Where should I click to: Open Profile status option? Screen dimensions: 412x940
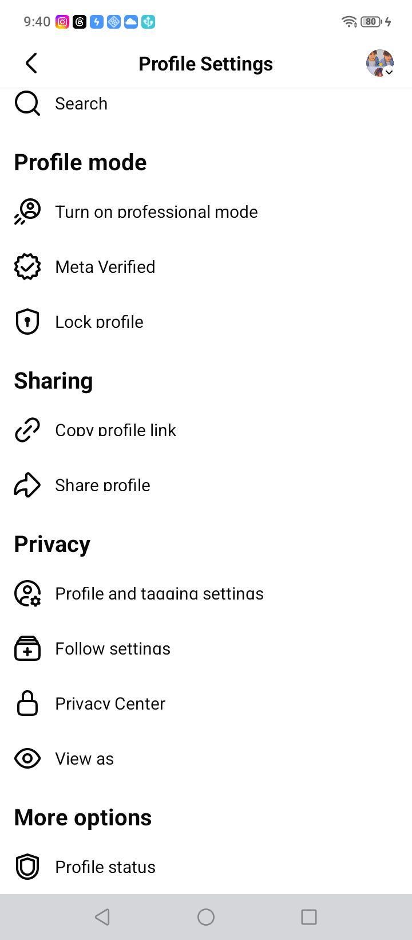[206, 867]
